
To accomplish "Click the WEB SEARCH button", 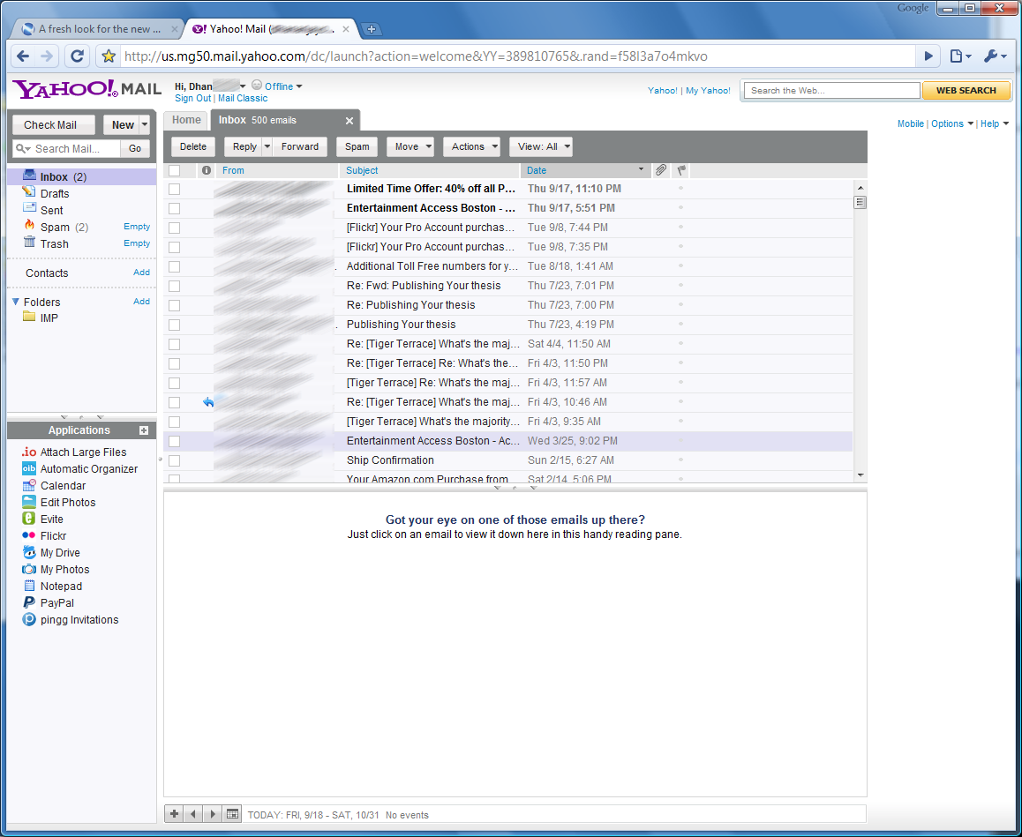I will click(966, 91).
